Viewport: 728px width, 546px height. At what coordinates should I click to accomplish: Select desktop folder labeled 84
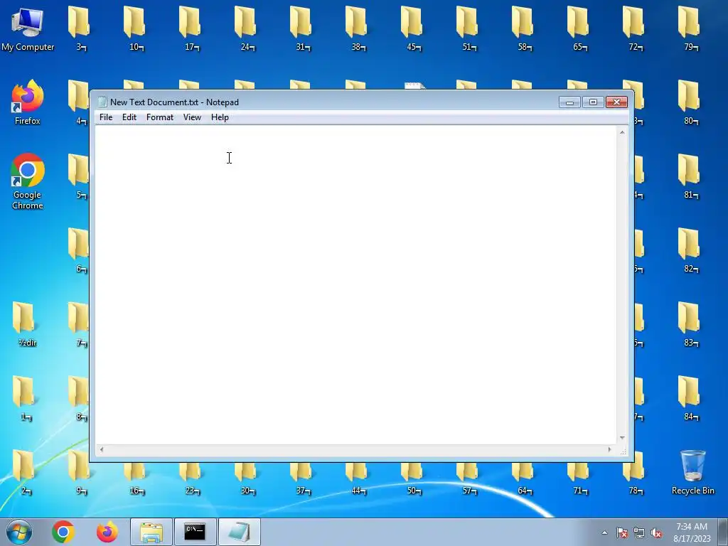tap(690, 397)
